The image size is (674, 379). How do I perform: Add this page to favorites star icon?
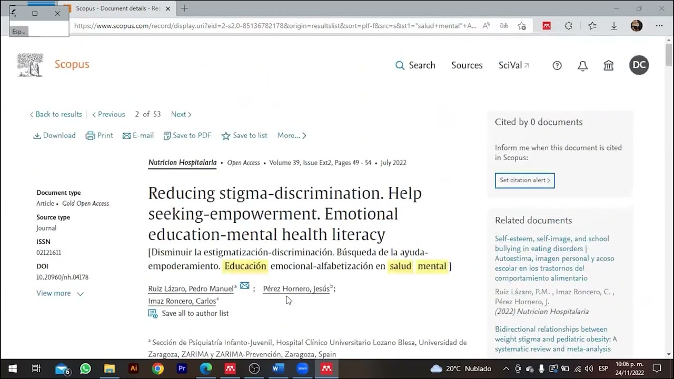[522, 25]
